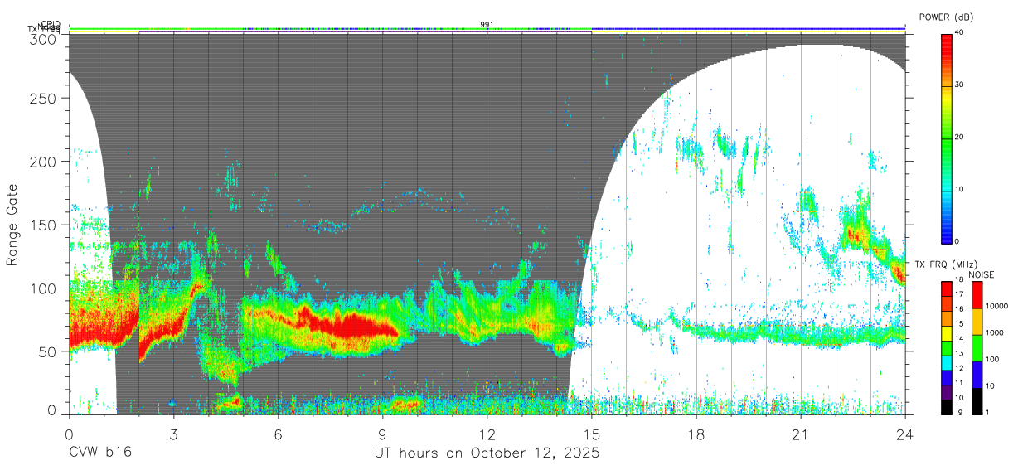The width and height of the screenshot is (1018, 470).
Task: Click the red top of the power colorbar
Action: (947, 41)
